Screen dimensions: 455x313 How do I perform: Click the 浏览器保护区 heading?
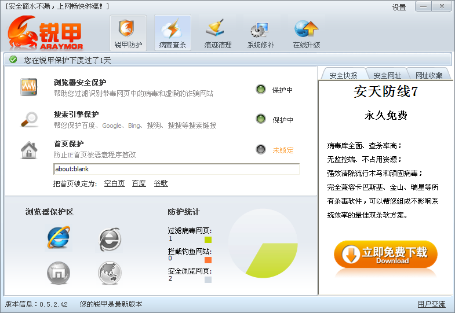49,212
